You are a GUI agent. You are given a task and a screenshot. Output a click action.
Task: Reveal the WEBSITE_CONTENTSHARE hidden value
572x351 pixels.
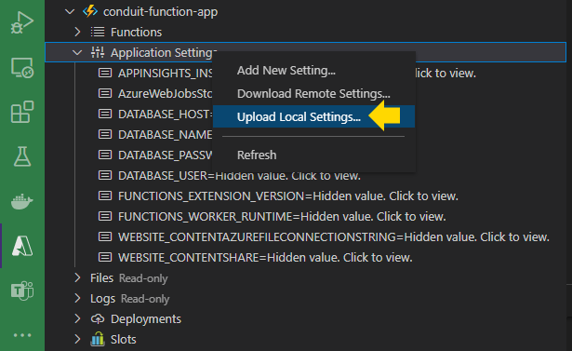point(339,258)
